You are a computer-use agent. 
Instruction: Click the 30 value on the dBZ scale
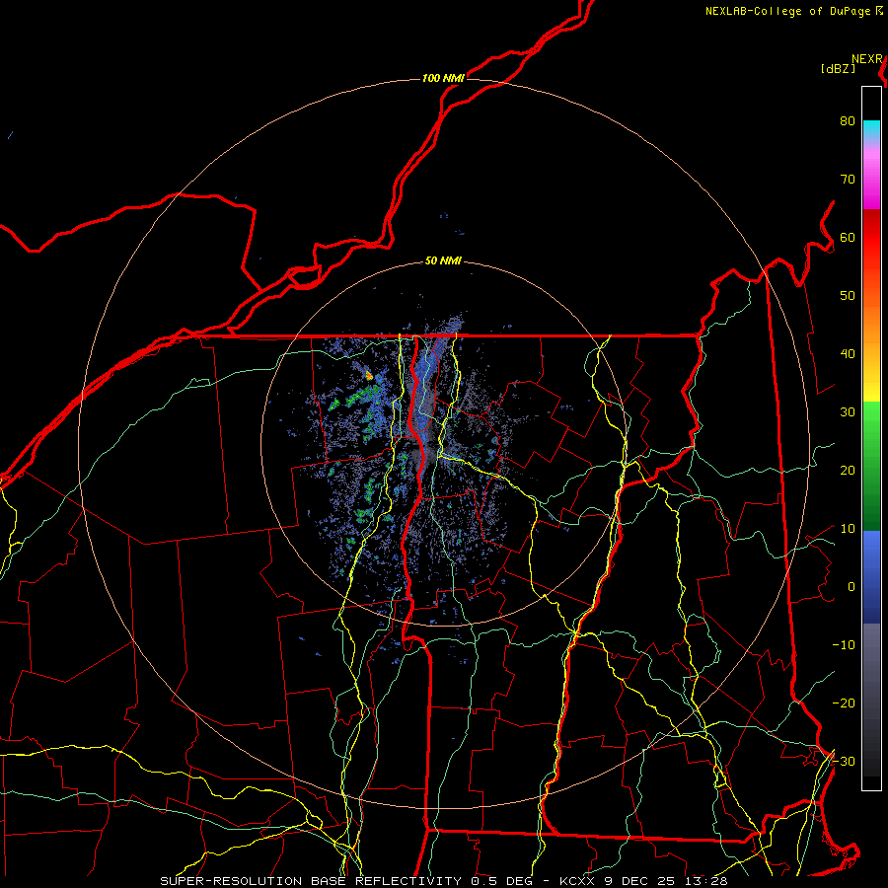[848, 411]
